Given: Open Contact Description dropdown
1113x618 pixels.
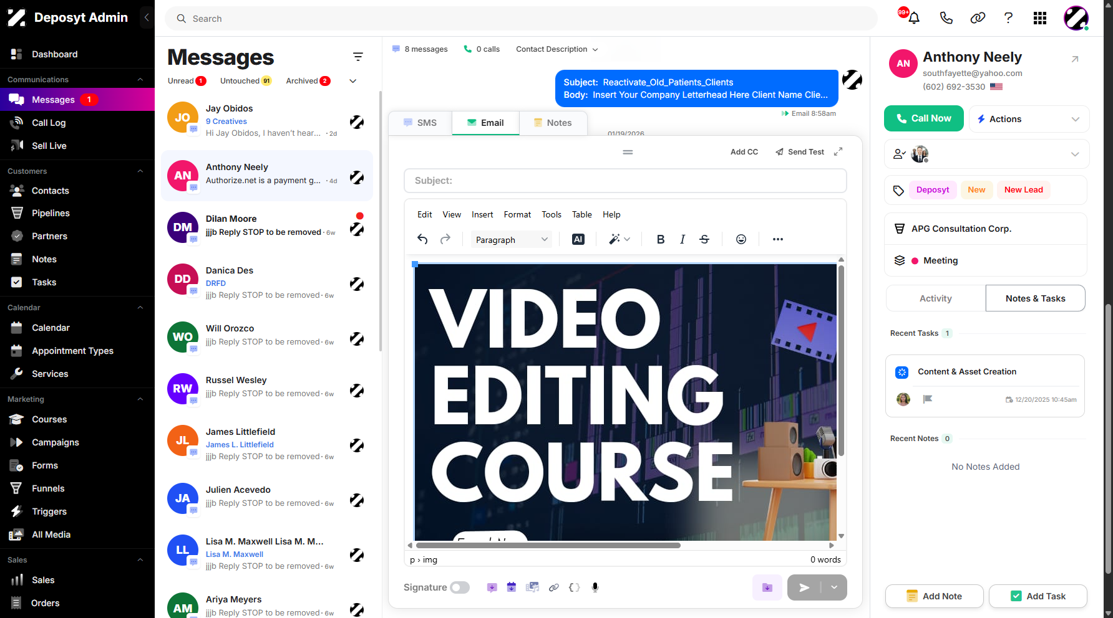Looking at the screenshot, I should pos(556,49).
